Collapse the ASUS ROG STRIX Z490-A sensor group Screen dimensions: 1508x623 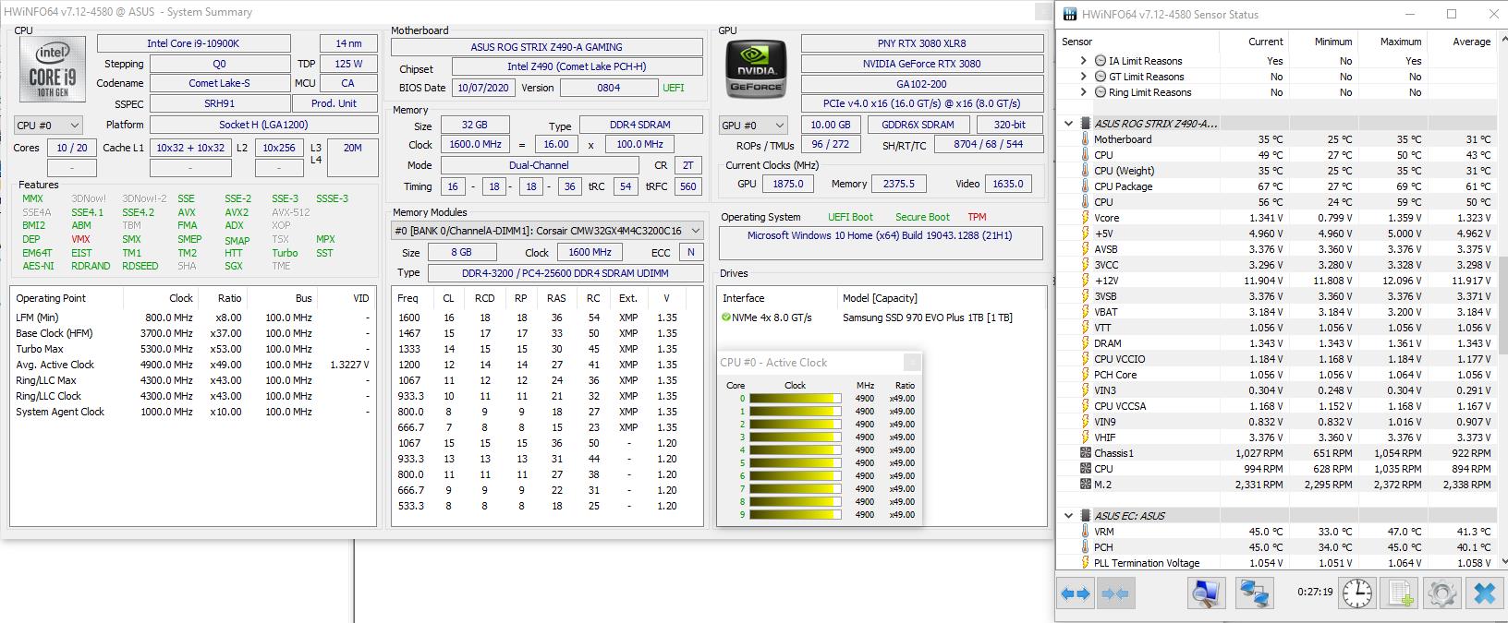[1069, 124]
